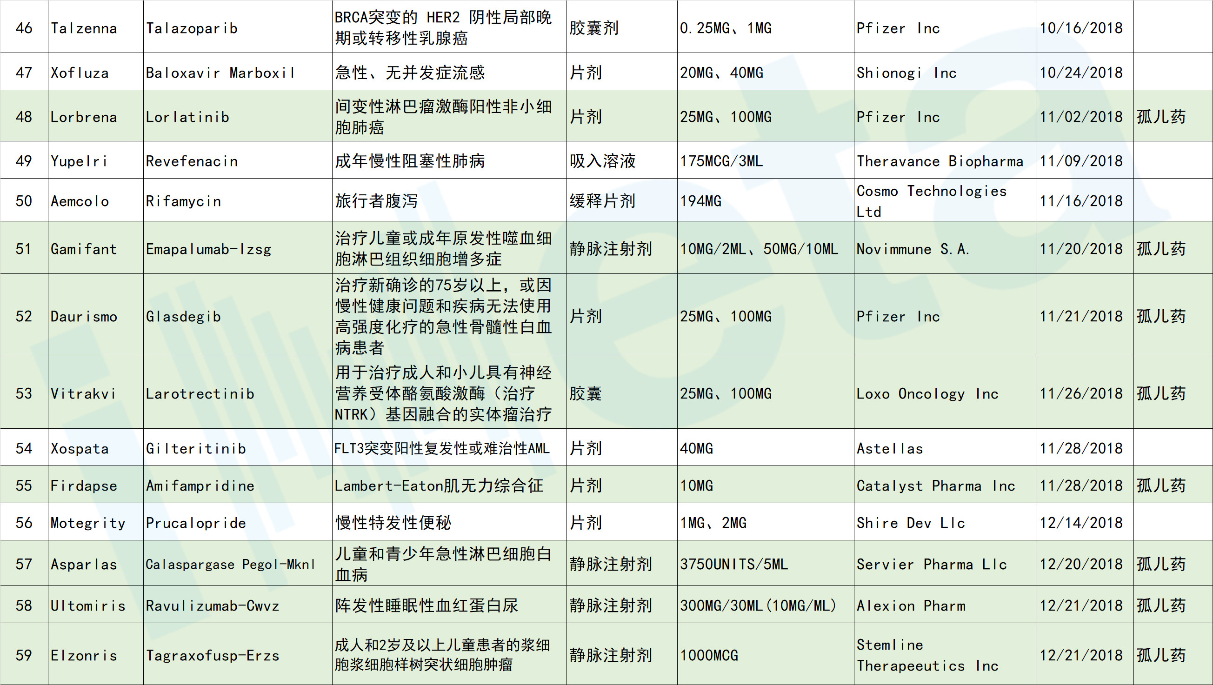Select the 急性、无并发症流感 indication cell
1213x685 pixels.
coord(449,72)
